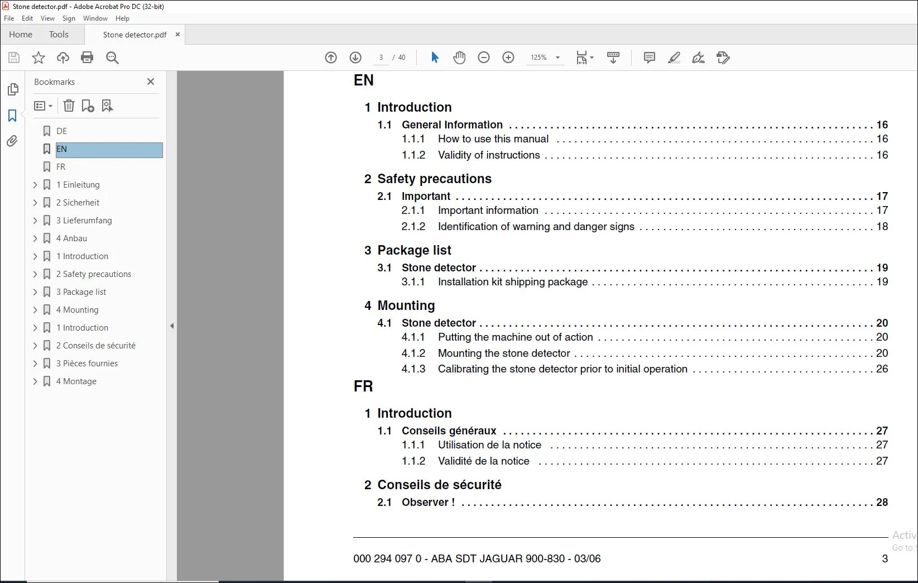Expand the 1 Einleitung bookmark
Image resolution: width=918 pixels, height=583 pixels.
pyautogui.click(x=35, y=185)
